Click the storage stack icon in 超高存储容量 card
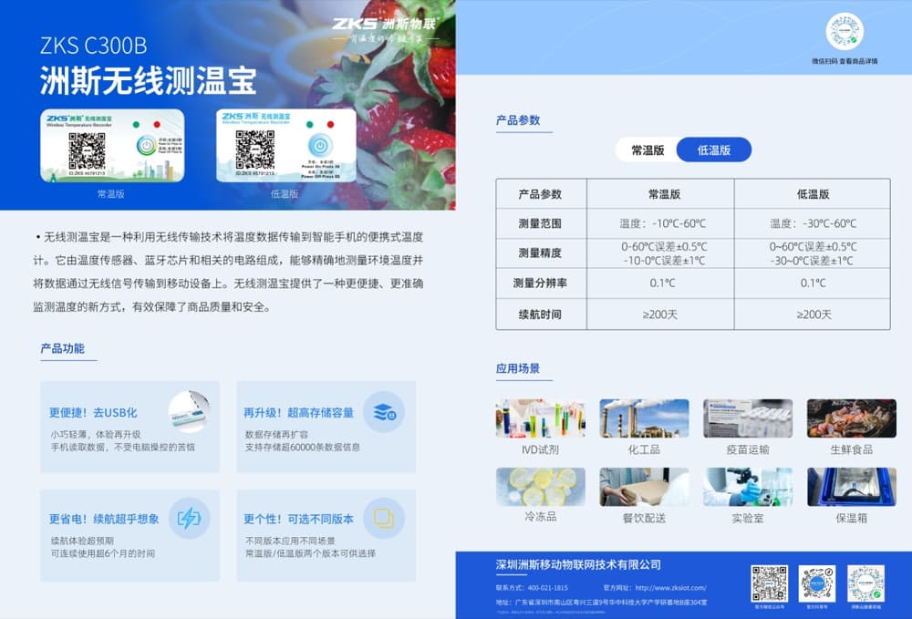 (384, 412)
